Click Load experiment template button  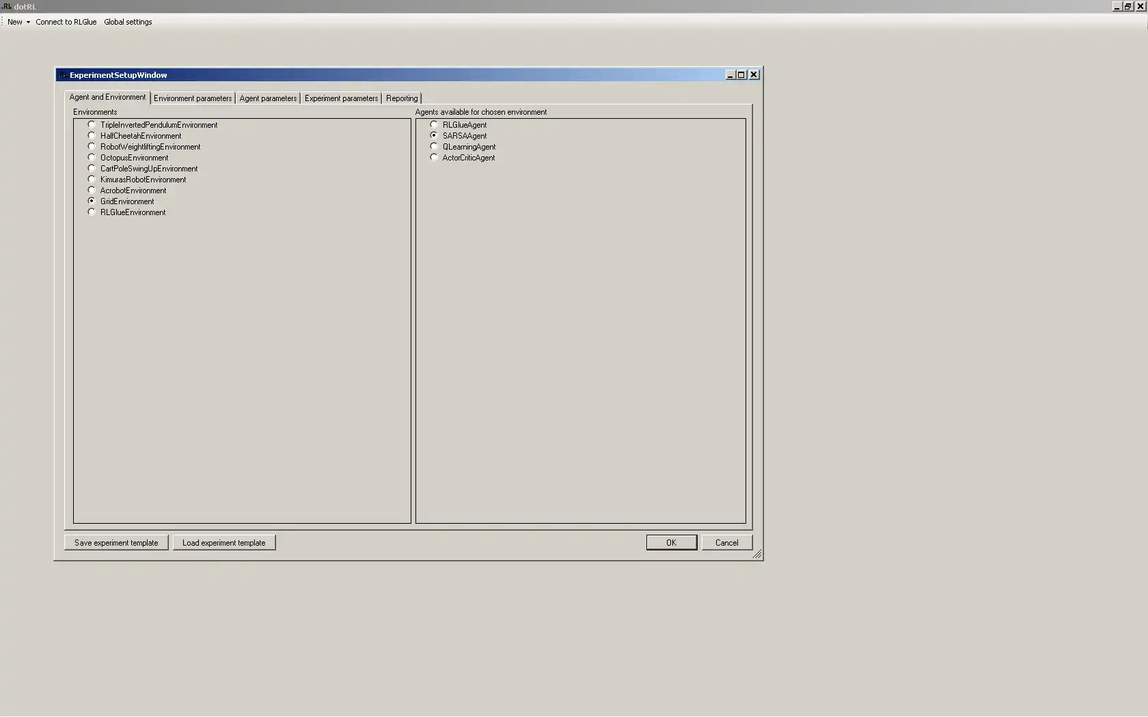(224, 543)
